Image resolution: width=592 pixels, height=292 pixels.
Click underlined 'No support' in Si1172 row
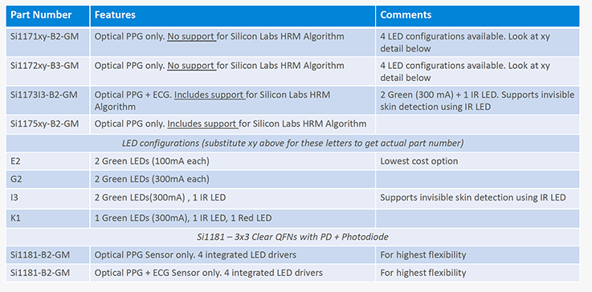(192, 66)
